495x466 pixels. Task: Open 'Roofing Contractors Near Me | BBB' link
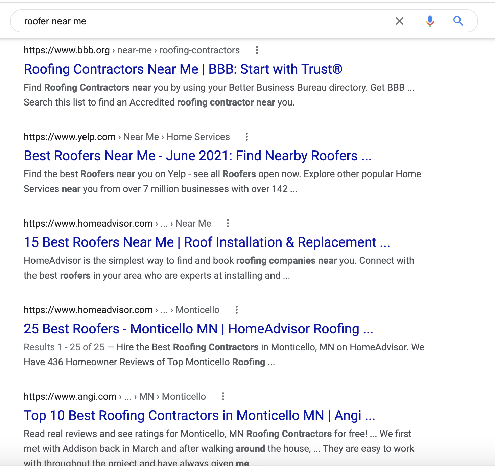coord(183,69)
